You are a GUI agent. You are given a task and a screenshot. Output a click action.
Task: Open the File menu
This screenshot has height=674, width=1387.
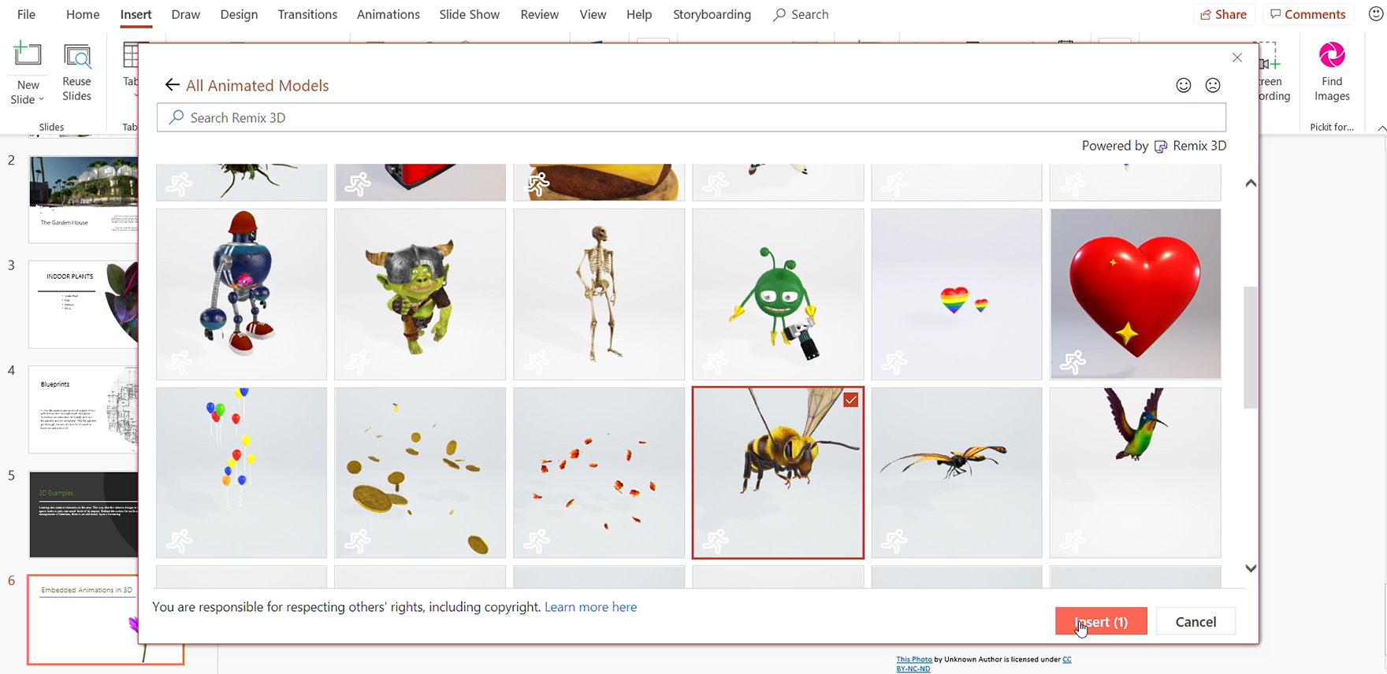click(x=26, y=14)
